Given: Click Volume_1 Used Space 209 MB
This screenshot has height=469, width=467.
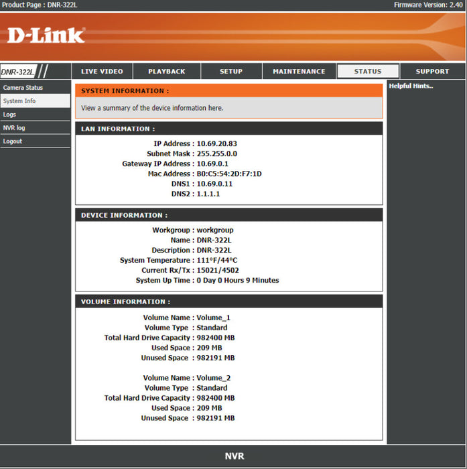Looking at the screenshot, I should click(210, 348).
